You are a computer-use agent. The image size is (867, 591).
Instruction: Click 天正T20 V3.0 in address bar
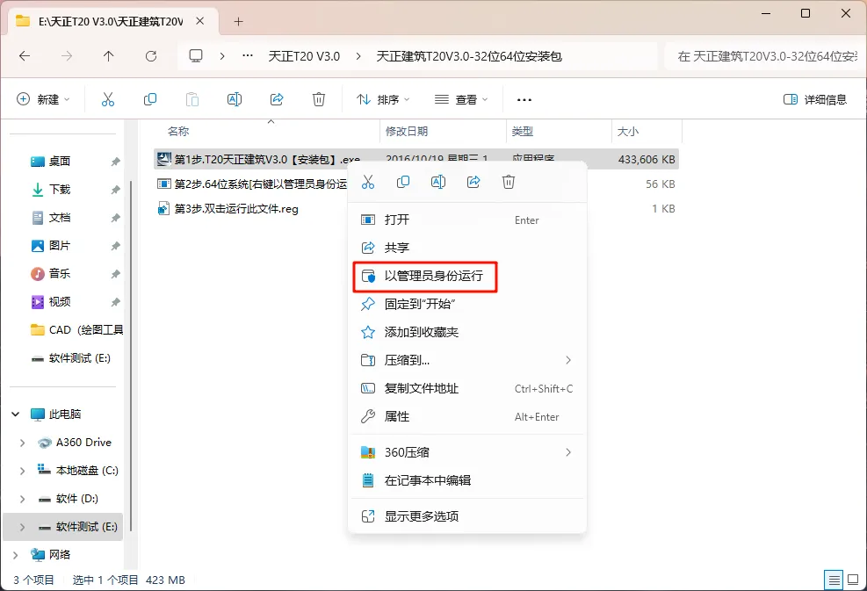(x=304, y=56)
